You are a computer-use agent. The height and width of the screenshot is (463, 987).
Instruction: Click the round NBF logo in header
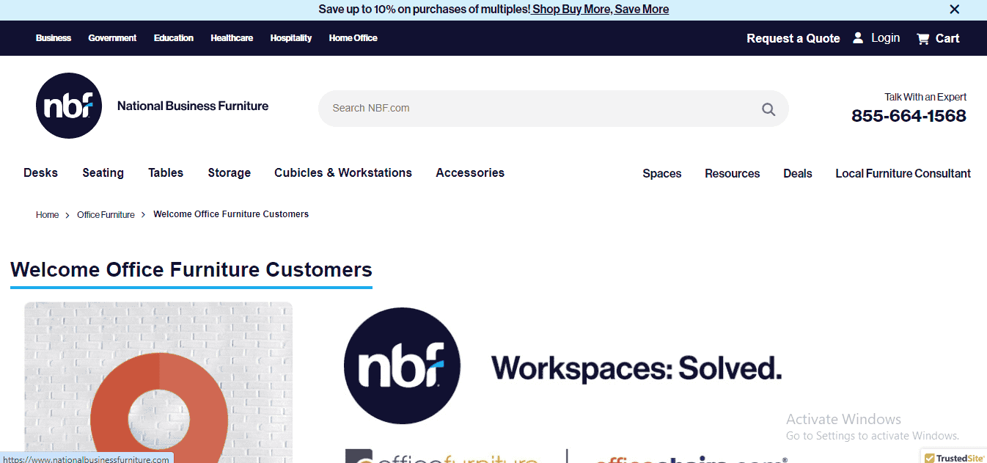(x=68, y=106)
